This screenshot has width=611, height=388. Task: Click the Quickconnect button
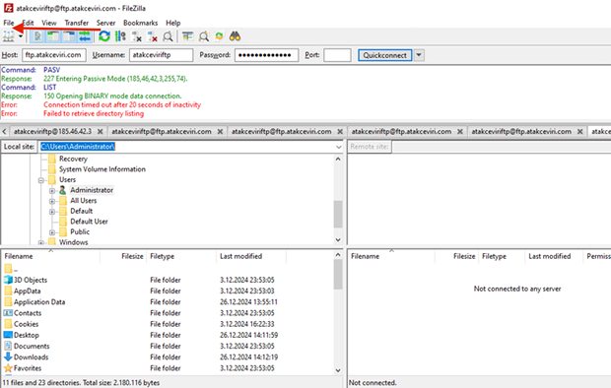point(384,55)
